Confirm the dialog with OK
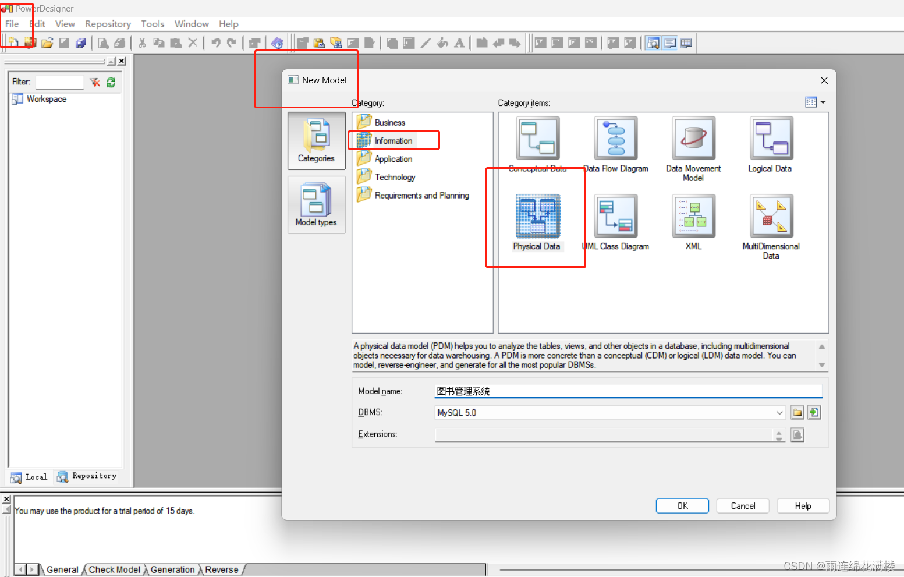Screen dimensions: 904x577 pos(682,506)
